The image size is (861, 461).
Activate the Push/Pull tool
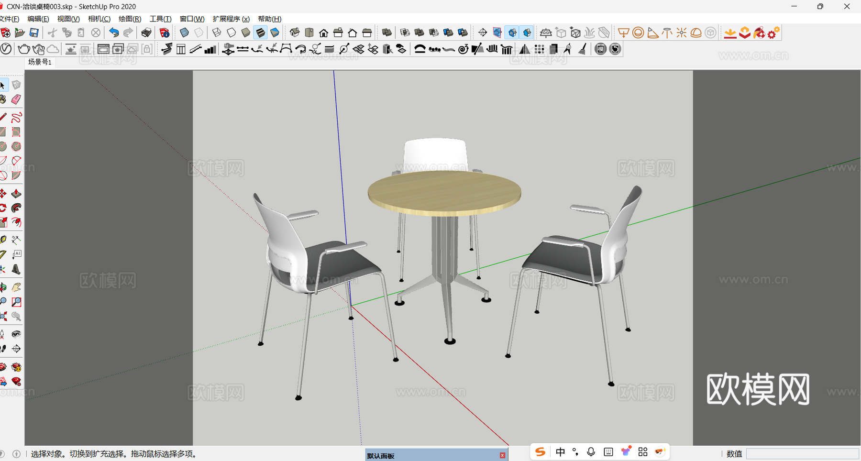tap(16, 194)
